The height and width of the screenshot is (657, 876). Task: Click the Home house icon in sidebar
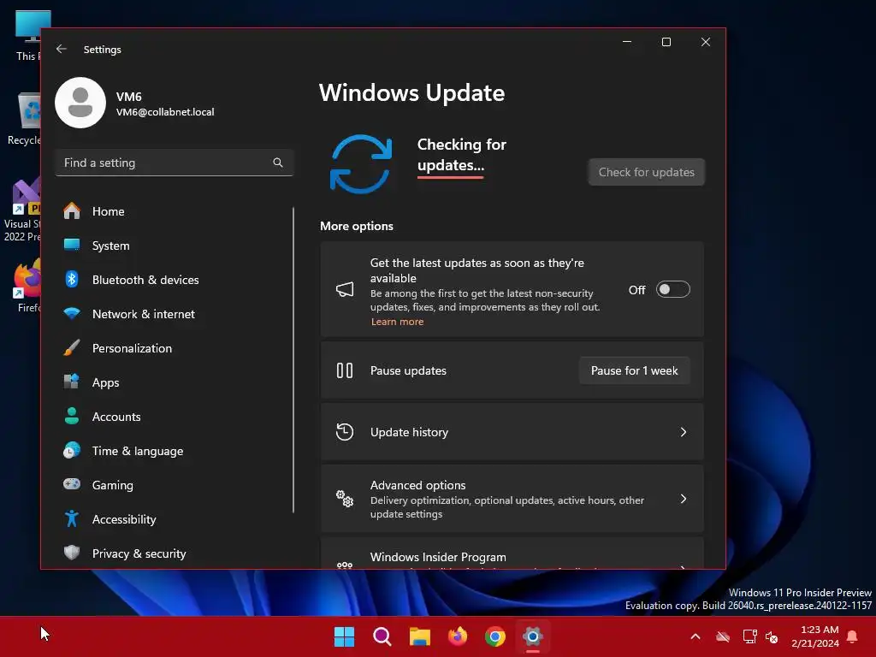[72, 211]
